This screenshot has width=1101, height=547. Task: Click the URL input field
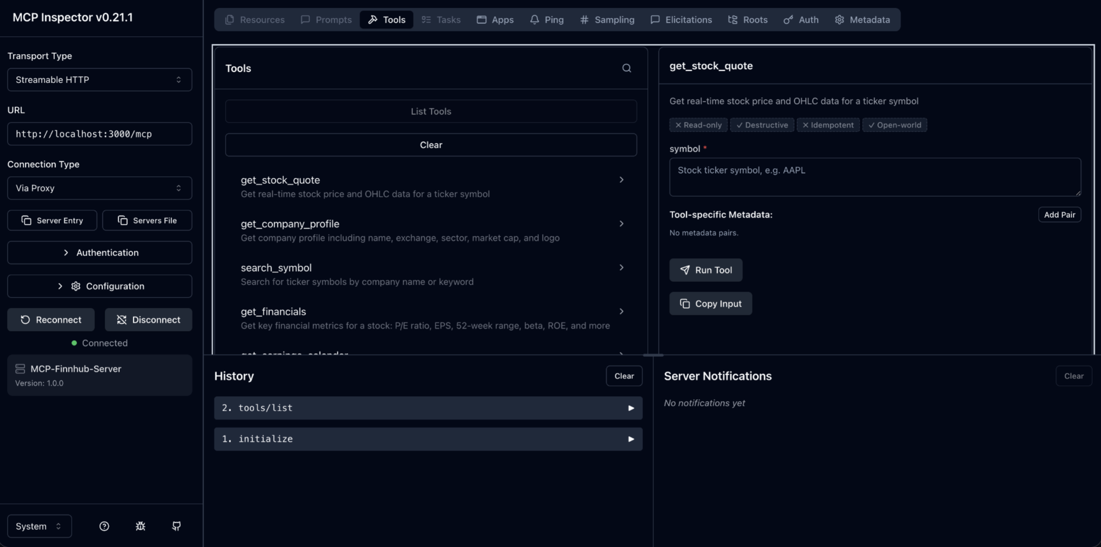(x=100, y=134)
